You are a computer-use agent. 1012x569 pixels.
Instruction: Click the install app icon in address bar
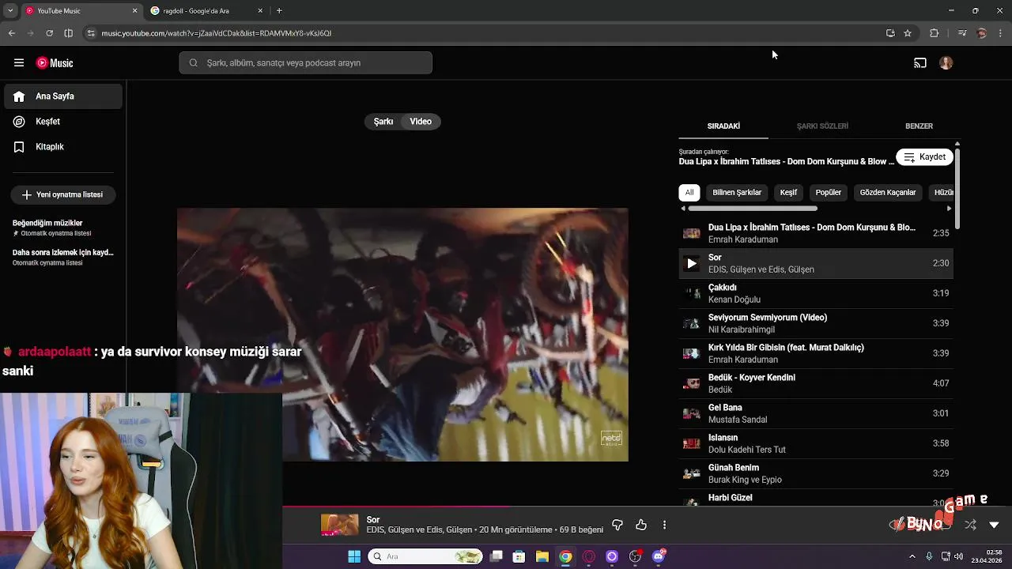(890, 33)
